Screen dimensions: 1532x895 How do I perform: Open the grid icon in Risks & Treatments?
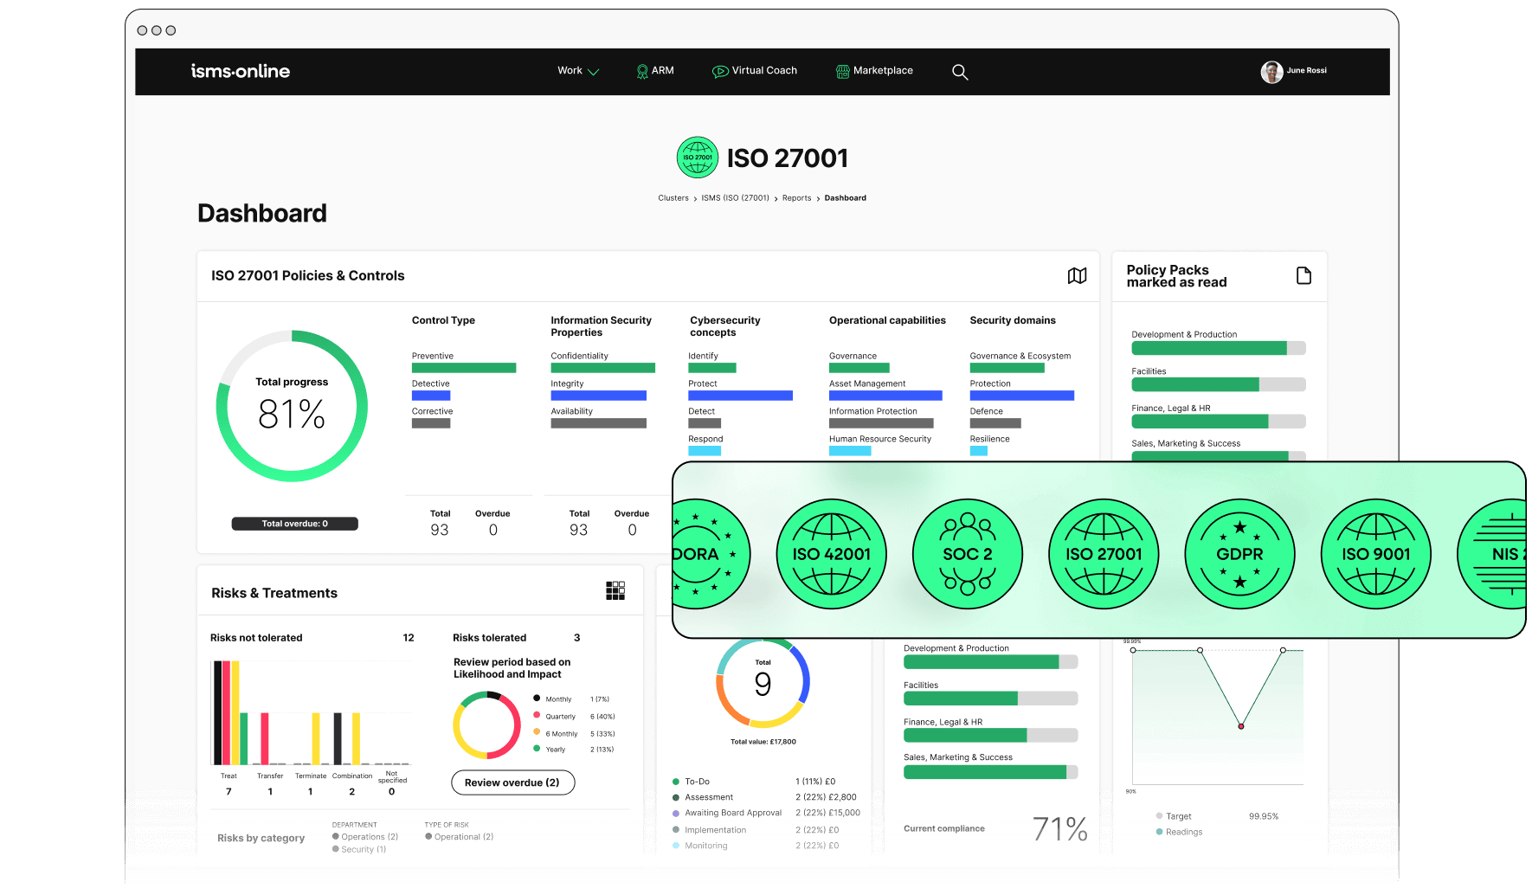click(x=615, y=591)
